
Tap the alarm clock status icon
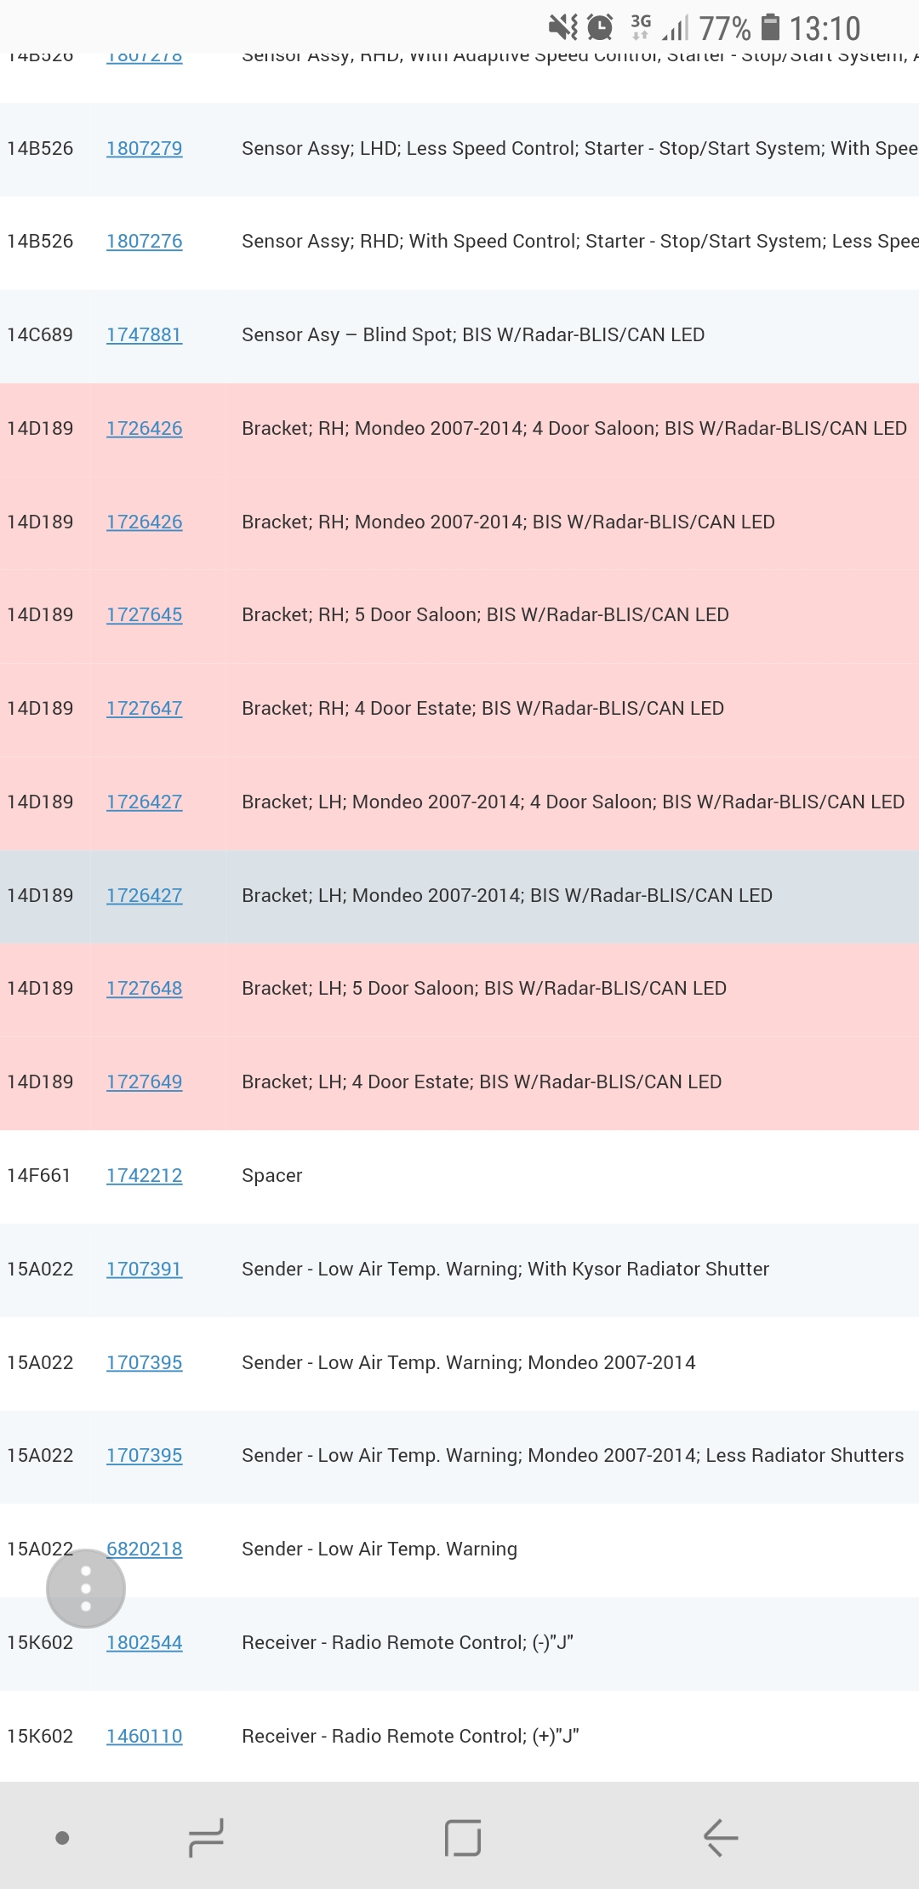point(601,27)
